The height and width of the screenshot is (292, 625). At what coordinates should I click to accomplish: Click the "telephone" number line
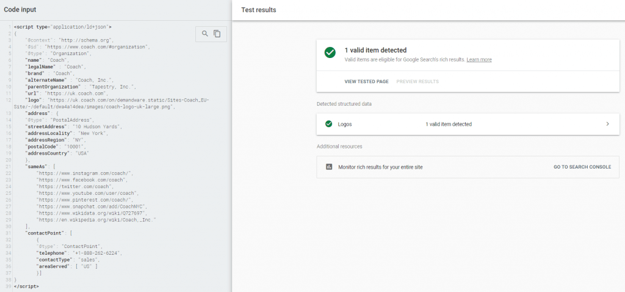pyautogui.click(x=79, y=253)
